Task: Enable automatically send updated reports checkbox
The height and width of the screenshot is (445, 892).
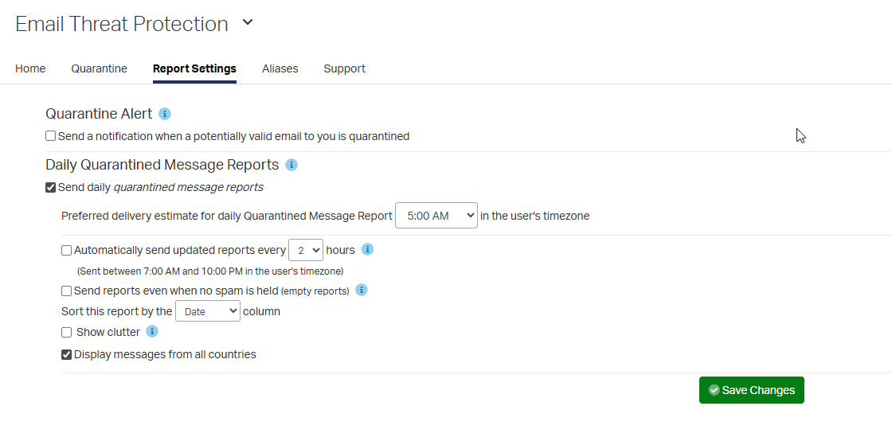Action: tap(67, 250)
